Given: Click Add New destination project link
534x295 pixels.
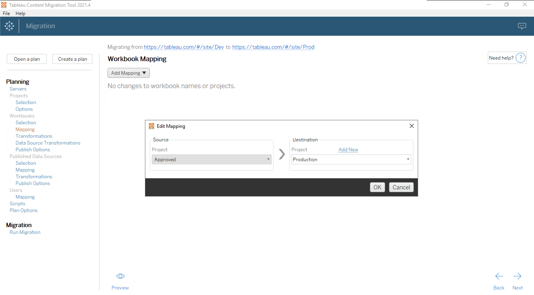Looking at the screenshot, I should [x=348, y=150].
